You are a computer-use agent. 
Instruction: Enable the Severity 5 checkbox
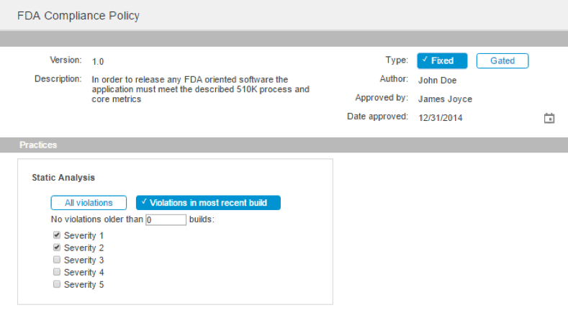point(57,284)
